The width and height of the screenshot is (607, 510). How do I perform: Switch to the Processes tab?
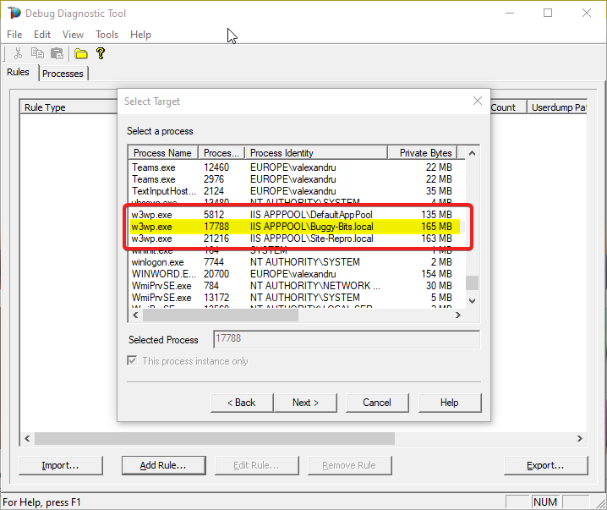point(63,74)
